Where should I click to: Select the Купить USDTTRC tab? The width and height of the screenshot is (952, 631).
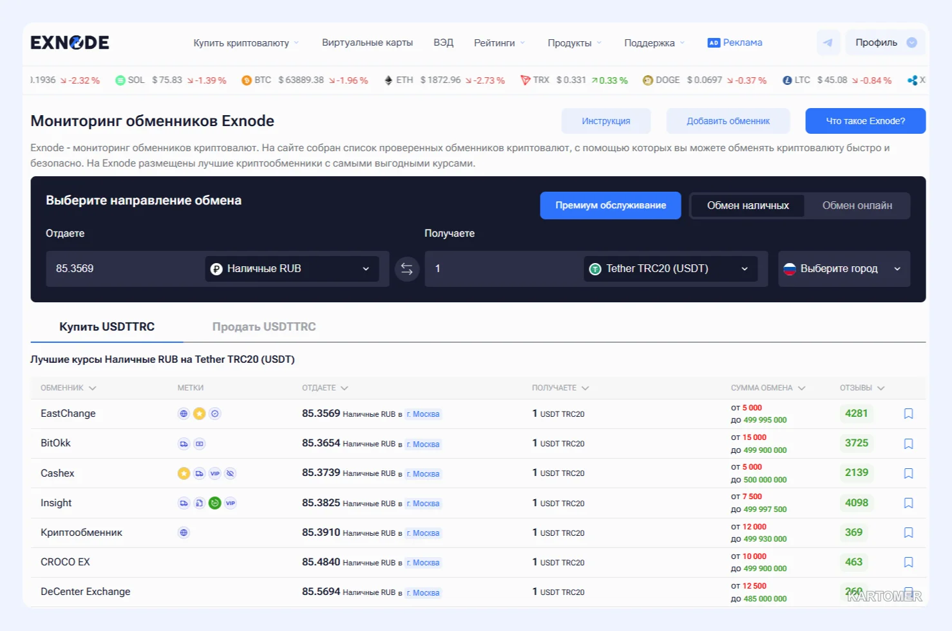107,327
